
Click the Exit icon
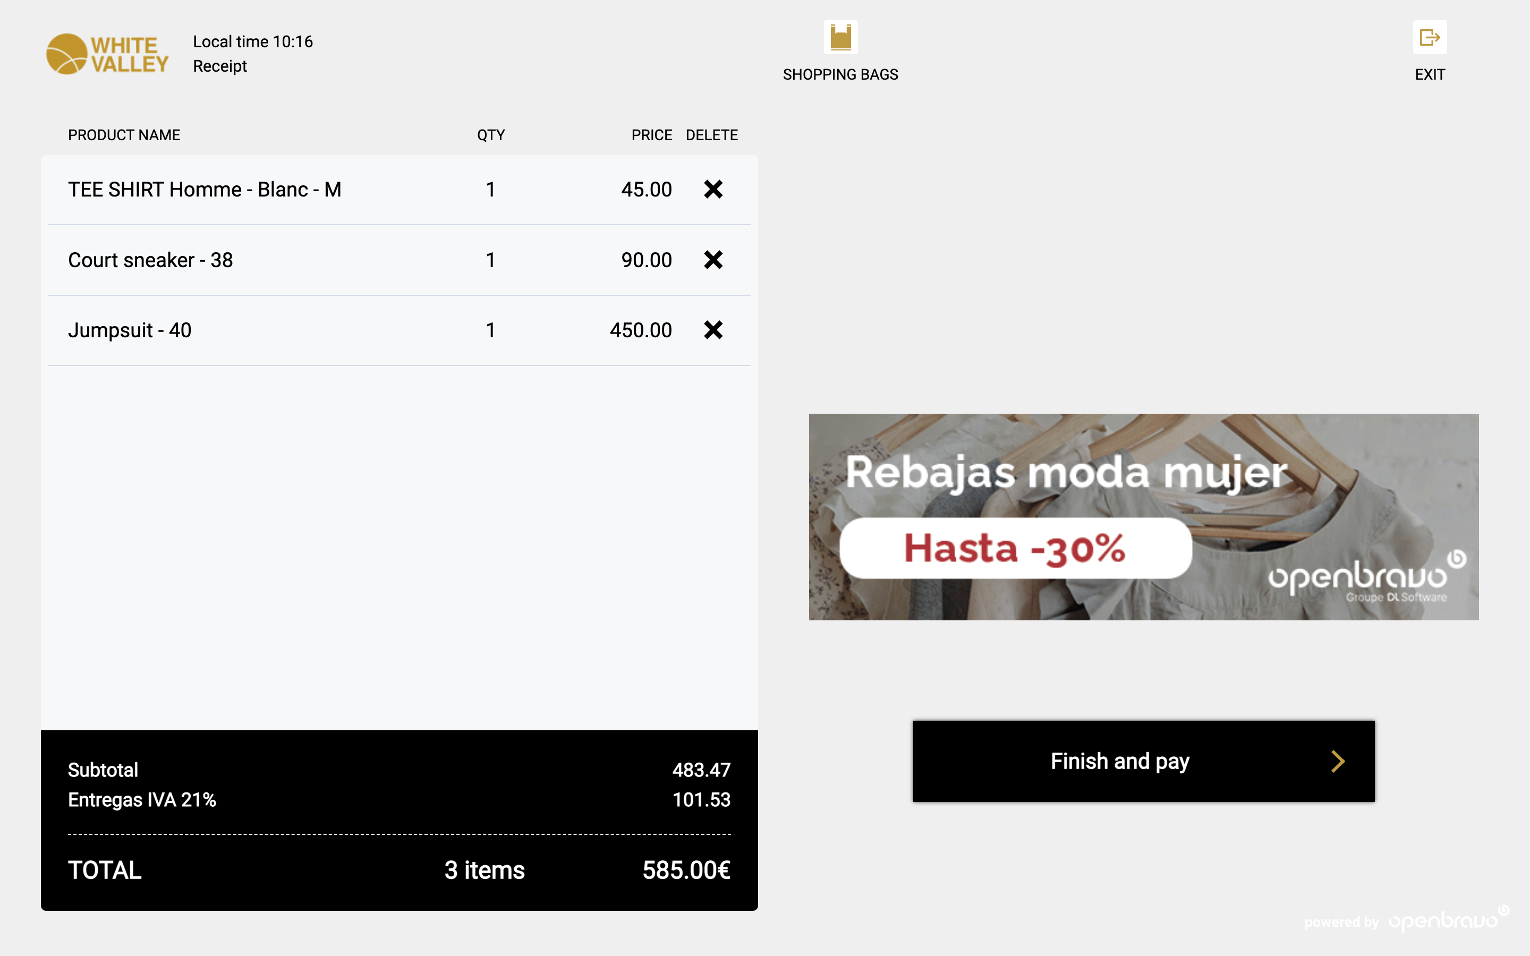(x=1430, y=38)
